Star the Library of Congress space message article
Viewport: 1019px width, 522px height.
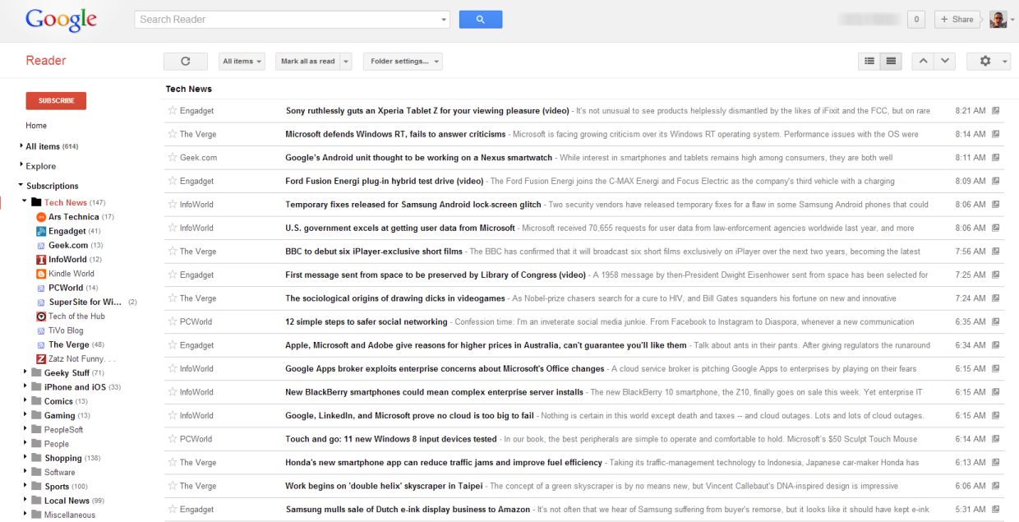click(x=173, y=275)
